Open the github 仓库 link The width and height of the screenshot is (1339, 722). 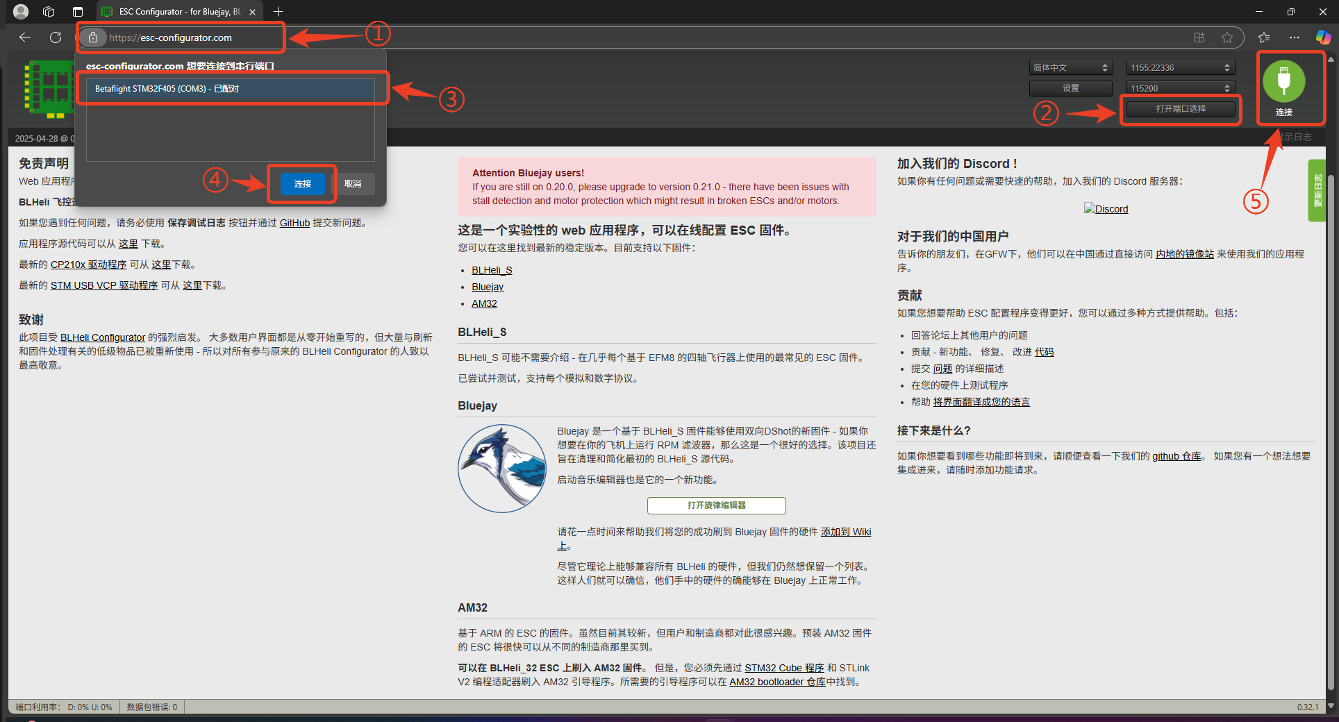click(1176, 456)
